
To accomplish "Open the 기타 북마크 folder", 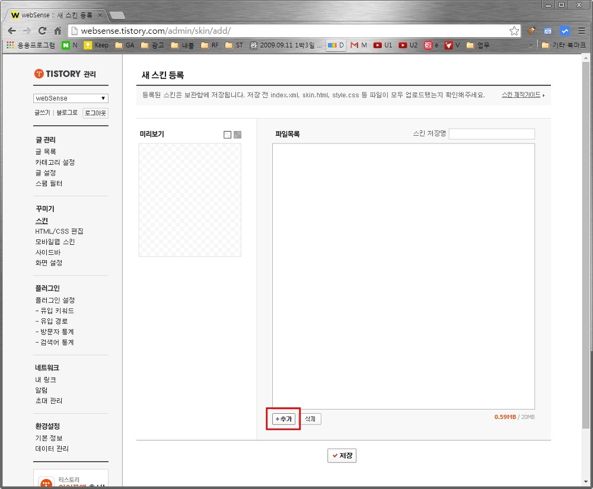I will 563,46.
